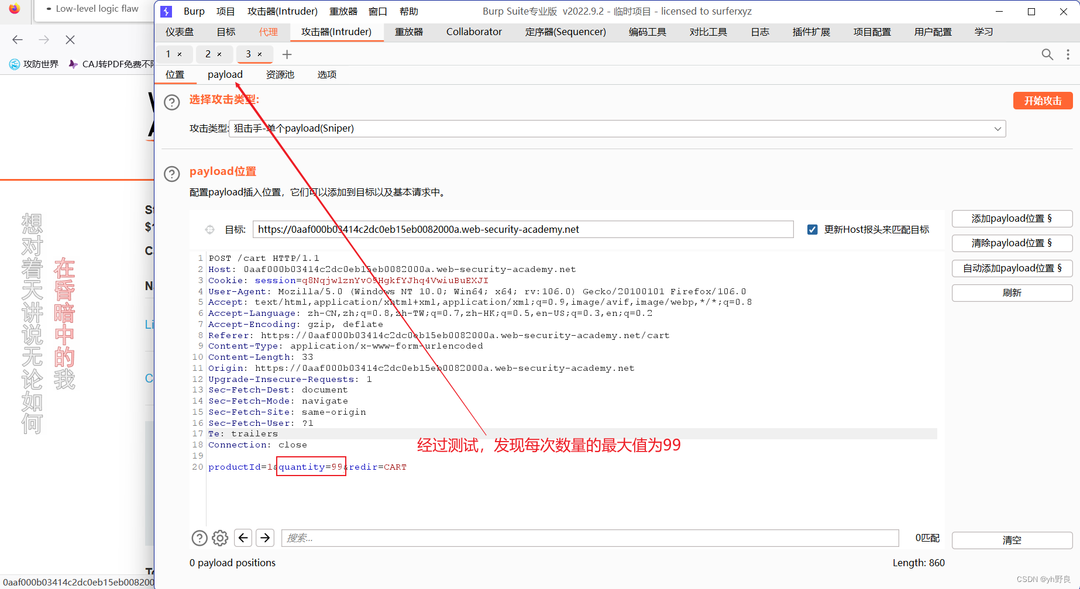This screenshot has height=589, width=1080.
Task: Open the 重放器 menu in menu bar
Action: (x=343, y=12)
